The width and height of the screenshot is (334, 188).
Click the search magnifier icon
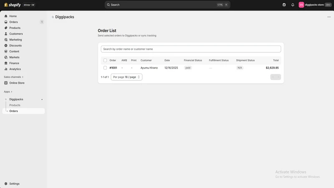click(x=108, y=5)
